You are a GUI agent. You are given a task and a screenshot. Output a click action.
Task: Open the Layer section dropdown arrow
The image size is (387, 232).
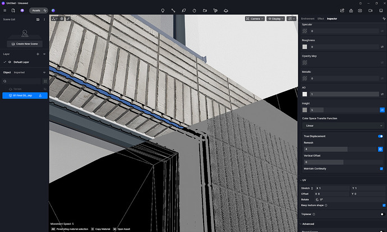coord(44,54)
